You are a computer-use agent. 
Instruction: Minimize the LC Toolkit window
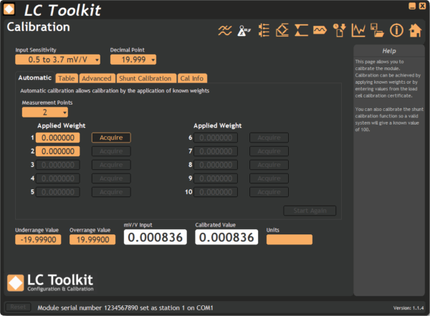coord(412,6)
